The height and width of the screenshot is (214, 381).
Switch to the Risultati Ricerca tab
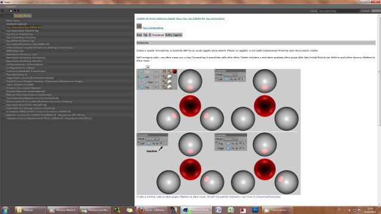coord(23,16)
